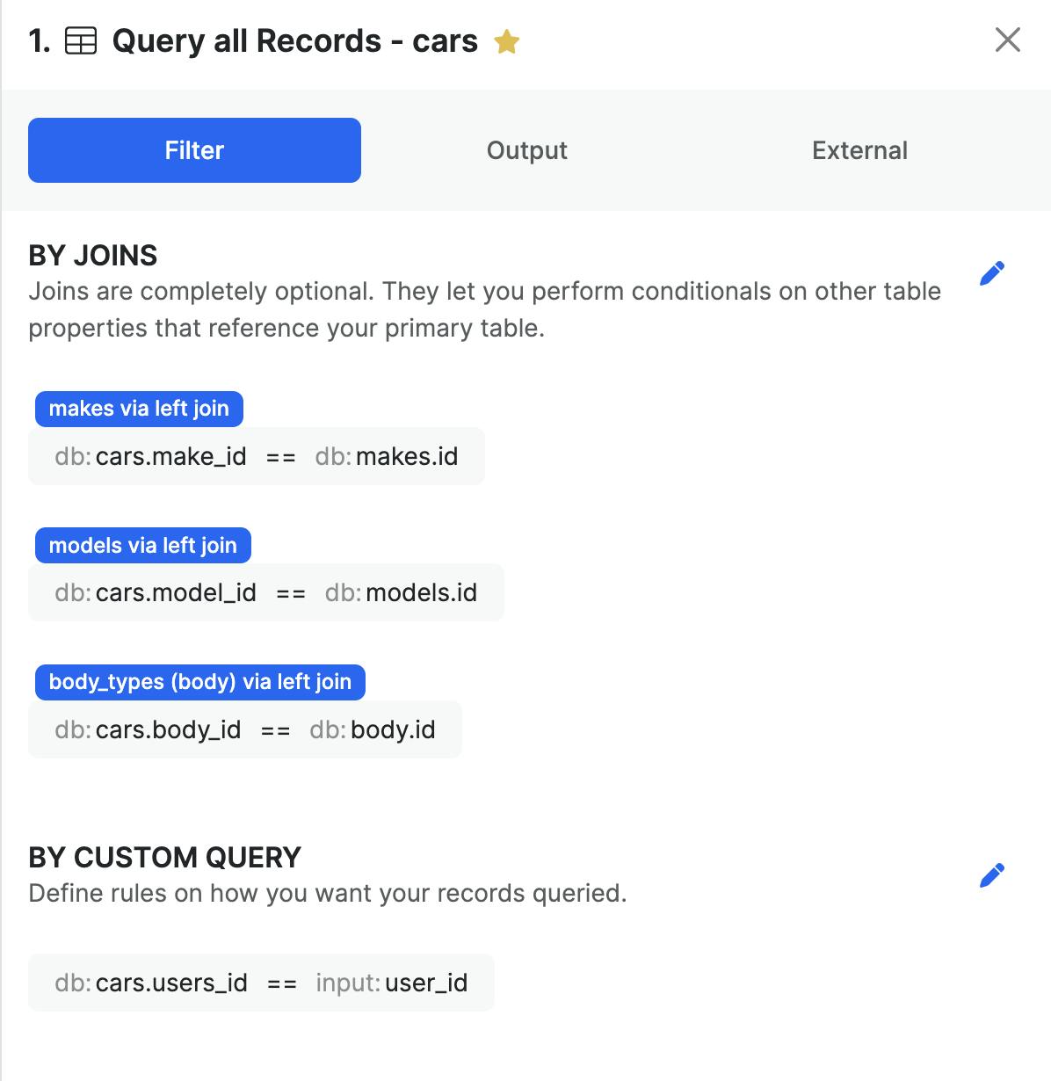Select the Filter tab

click(194, 150)
